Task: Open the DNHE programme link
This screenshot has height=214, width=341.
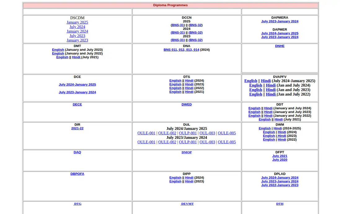Action: (280, 46)
